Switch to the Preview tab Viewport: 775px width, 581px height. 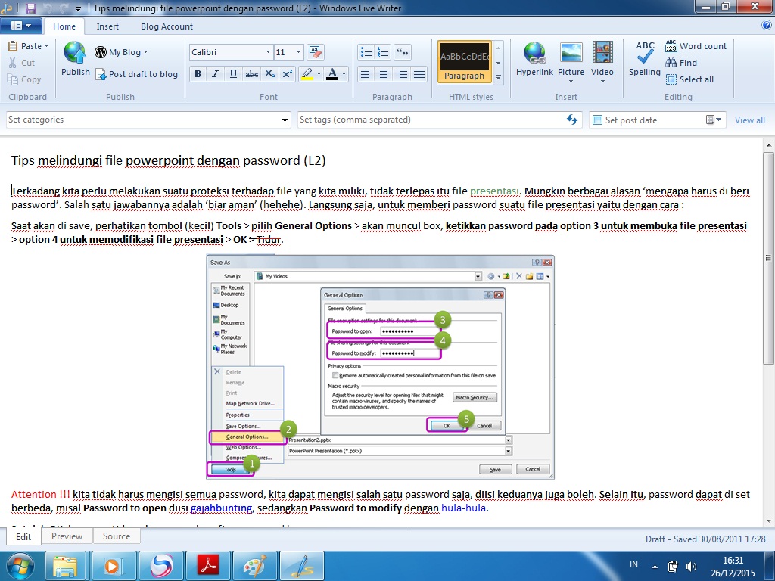pos(67,536)
